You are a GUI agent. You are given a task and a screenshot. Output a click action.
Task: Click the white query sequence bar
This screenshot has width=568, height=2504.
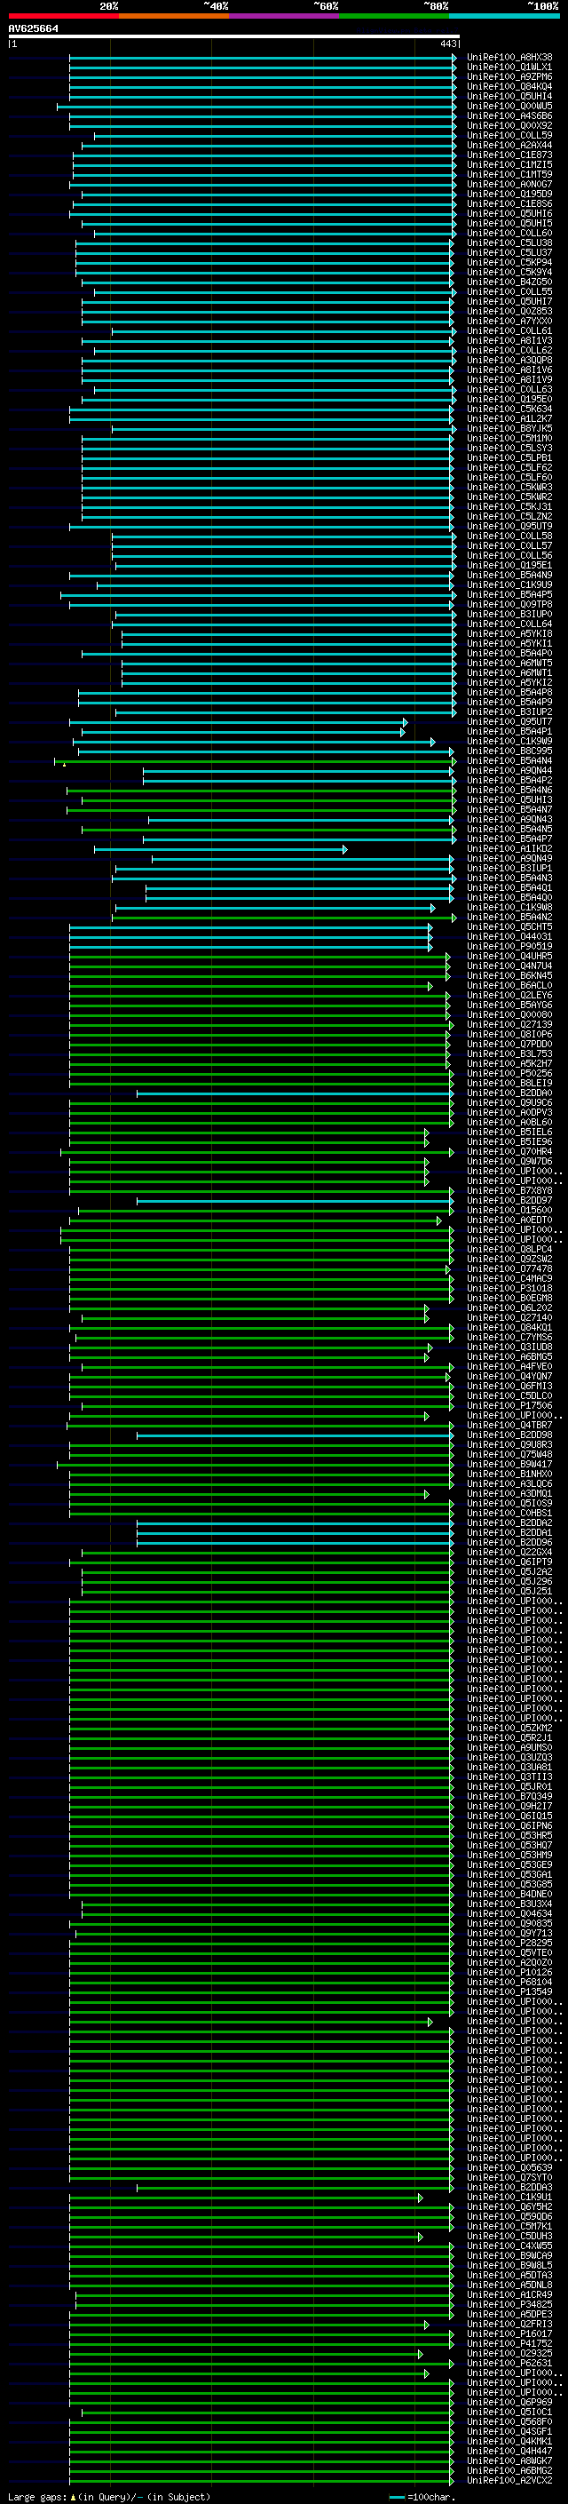point(234,37)
